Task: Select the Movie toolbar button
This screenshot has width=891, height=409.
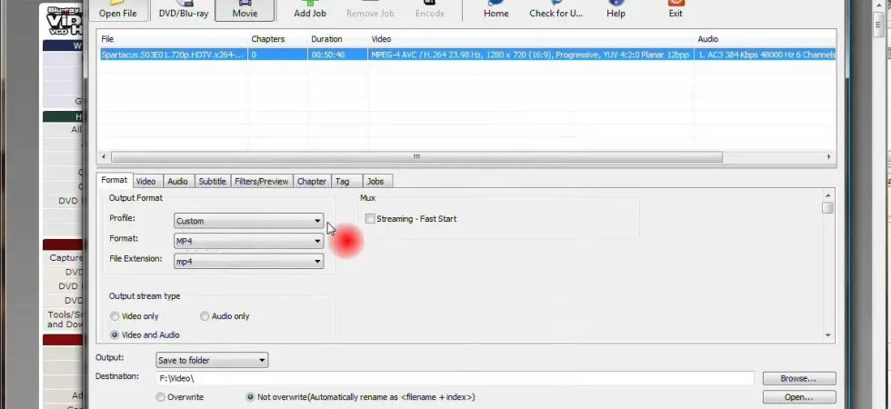Action: [x=245, y=10]
